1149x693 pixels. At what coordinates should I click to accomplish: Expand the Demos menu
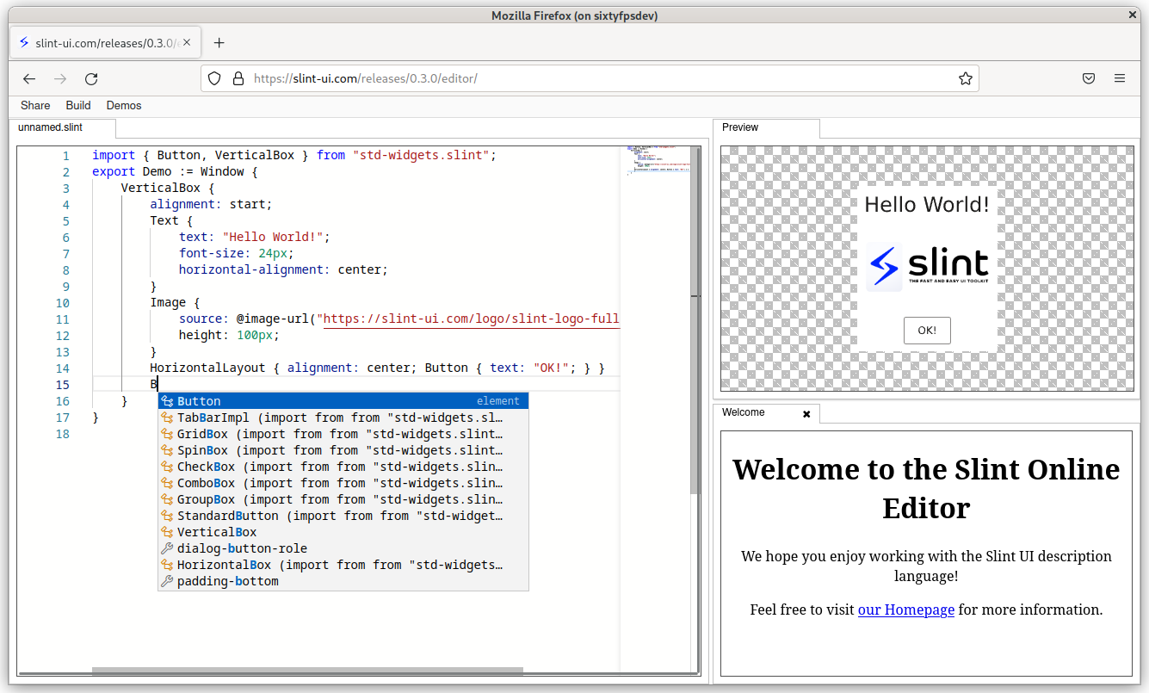124,105
